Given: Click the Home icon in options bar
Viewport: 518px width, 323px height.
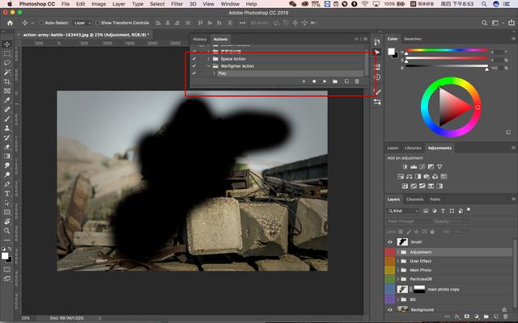Looking at the screenshot, I should [10, 23].
